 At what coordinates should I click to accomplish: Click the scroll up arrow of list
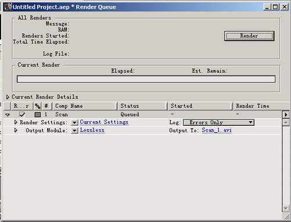click(x=286, y=122)
